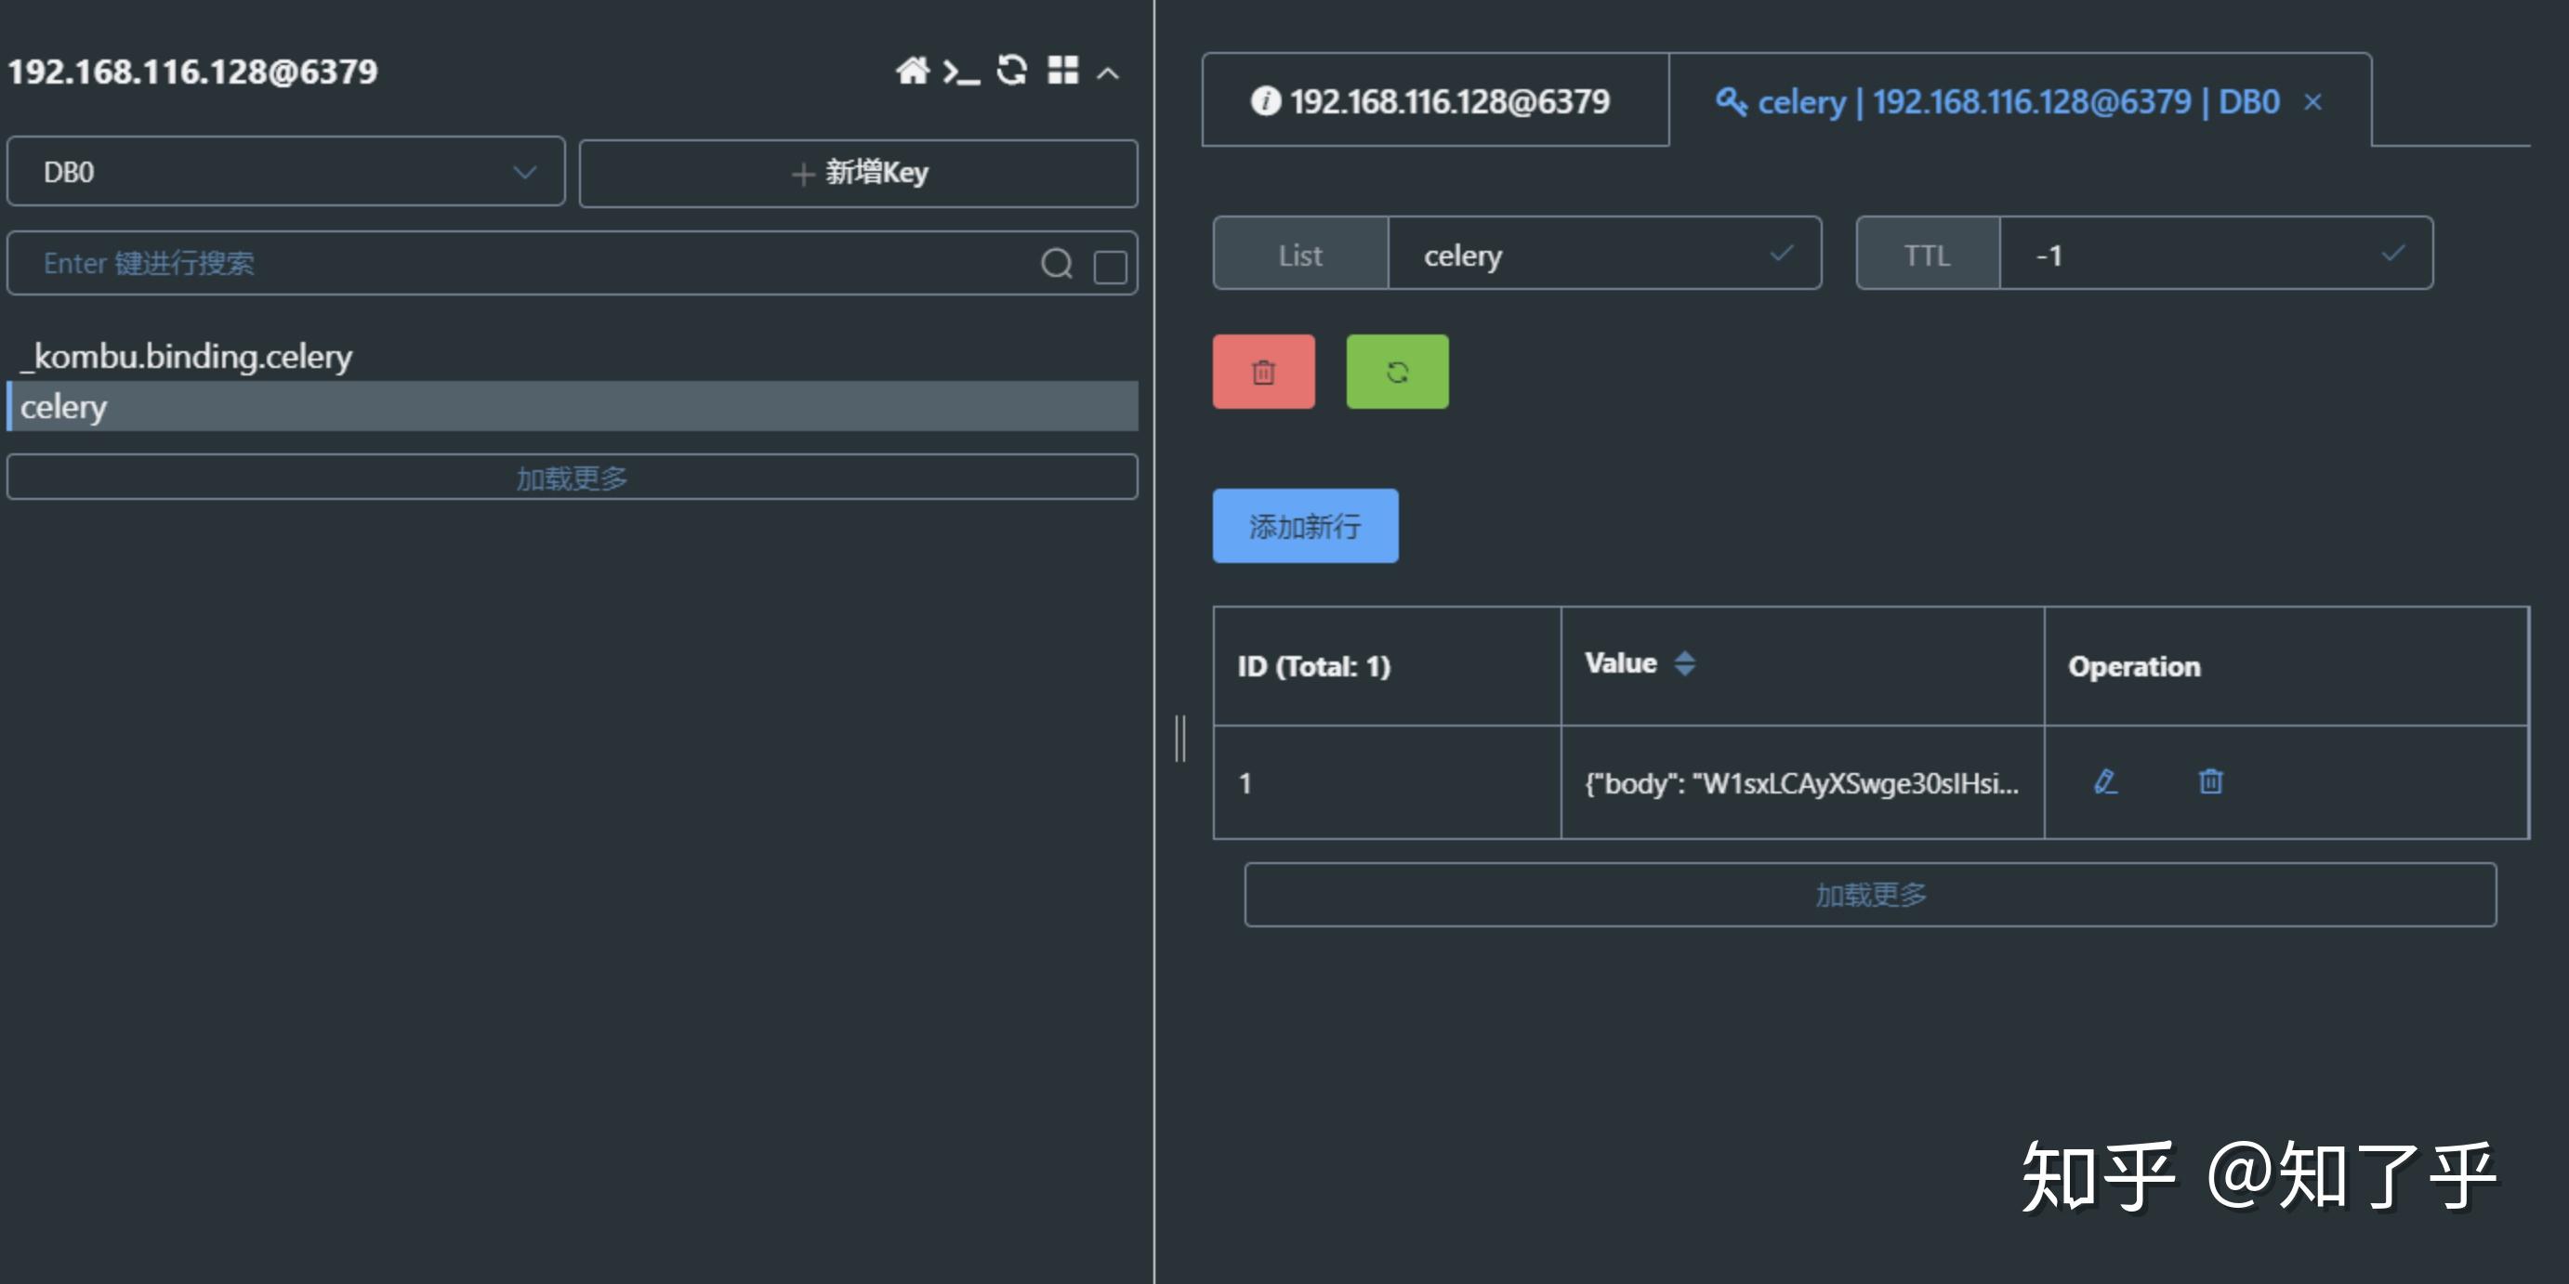
Task: Click the 新增Key button
Action: pyautogui.click(x=859, y=174)
